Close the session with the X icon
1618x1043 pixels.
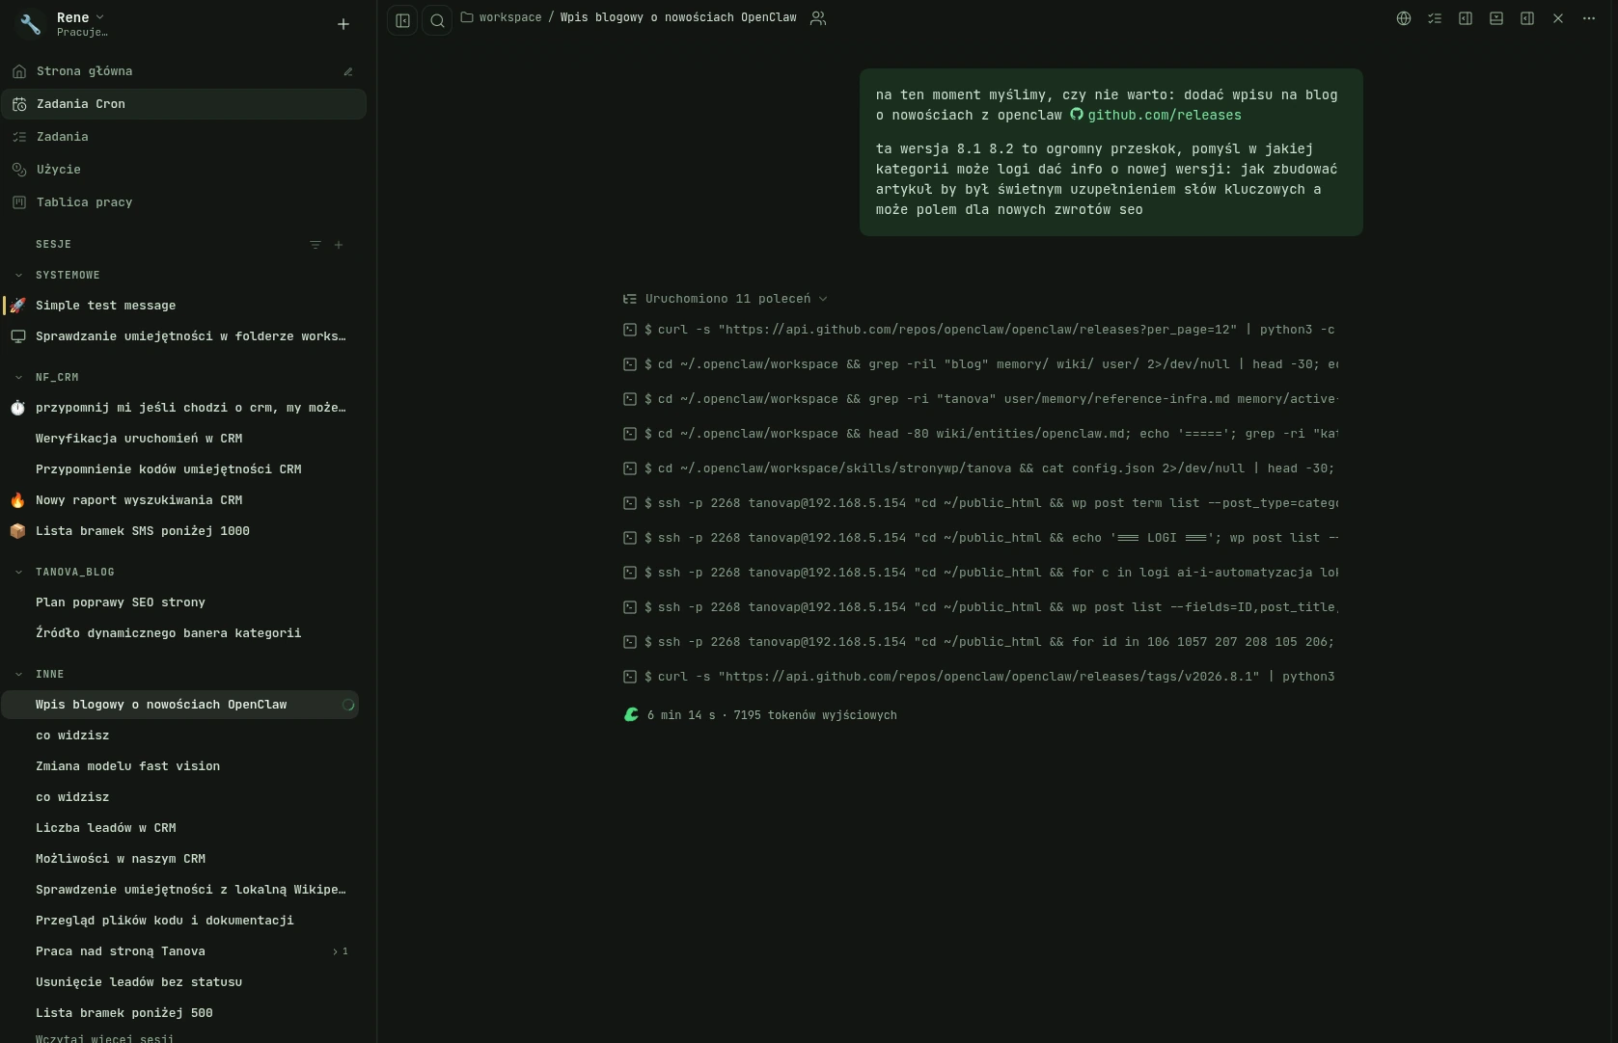(1558, 18)
